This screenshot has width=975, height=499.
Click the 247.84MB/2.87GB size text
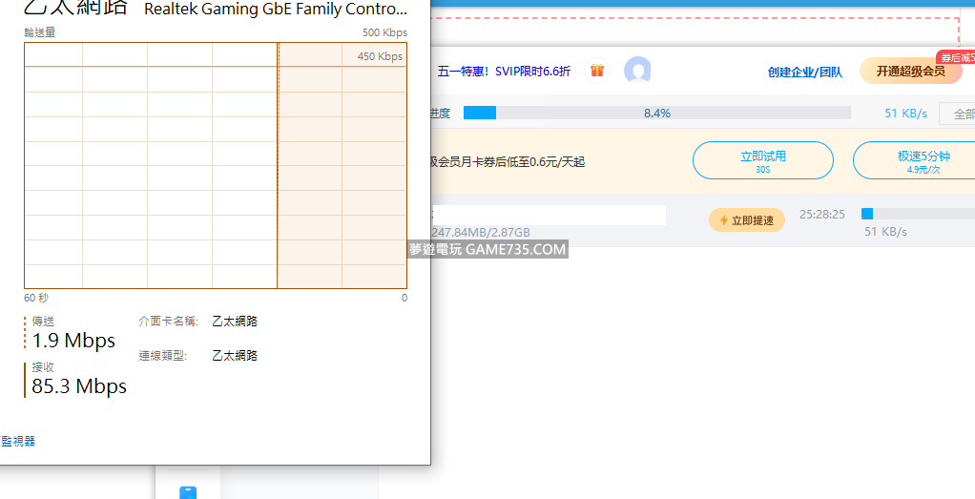click(481, 233)
